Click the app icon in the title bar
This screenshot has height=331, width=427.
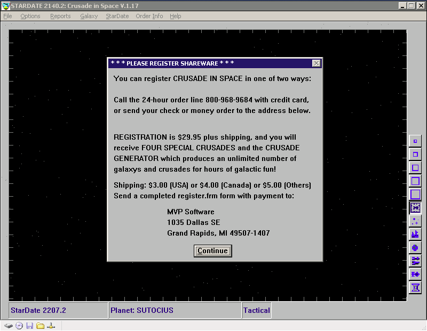(5, 6)
